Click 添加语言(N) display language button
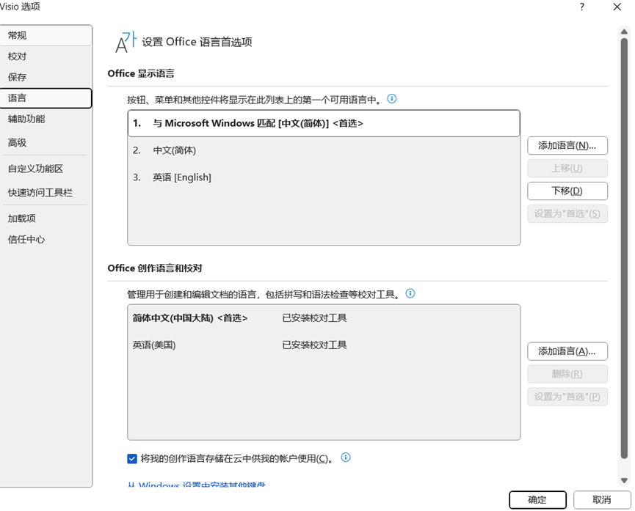This screenshot has height=511, width=635. 567,146
